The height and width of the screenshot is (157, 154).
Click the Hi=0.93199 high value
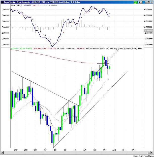[90, 48]
